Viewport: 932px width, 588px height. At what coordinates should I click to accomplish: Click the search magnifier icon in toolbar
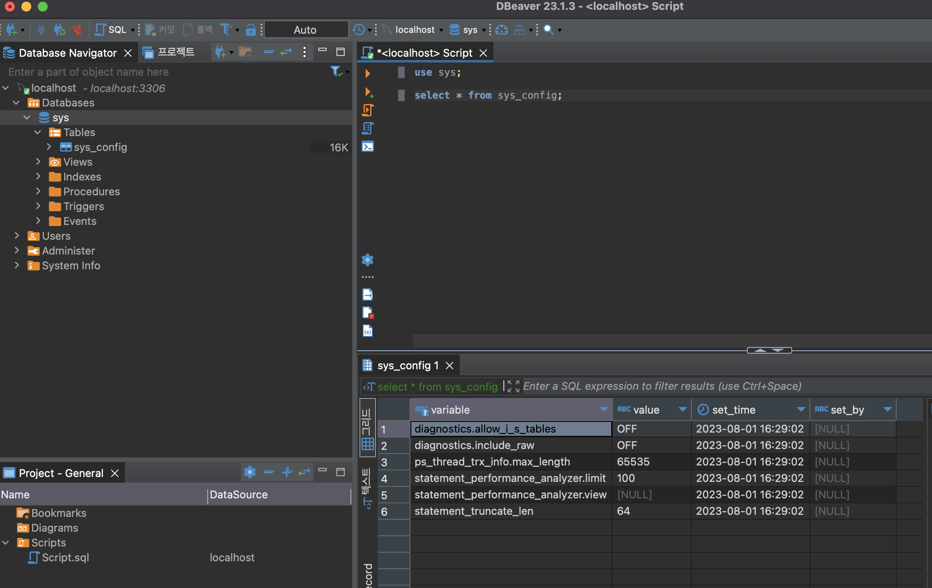pyautogui.click(x=548, y=30)
